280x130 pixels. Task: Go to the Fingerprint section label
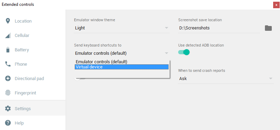click(x=26, y=93)
